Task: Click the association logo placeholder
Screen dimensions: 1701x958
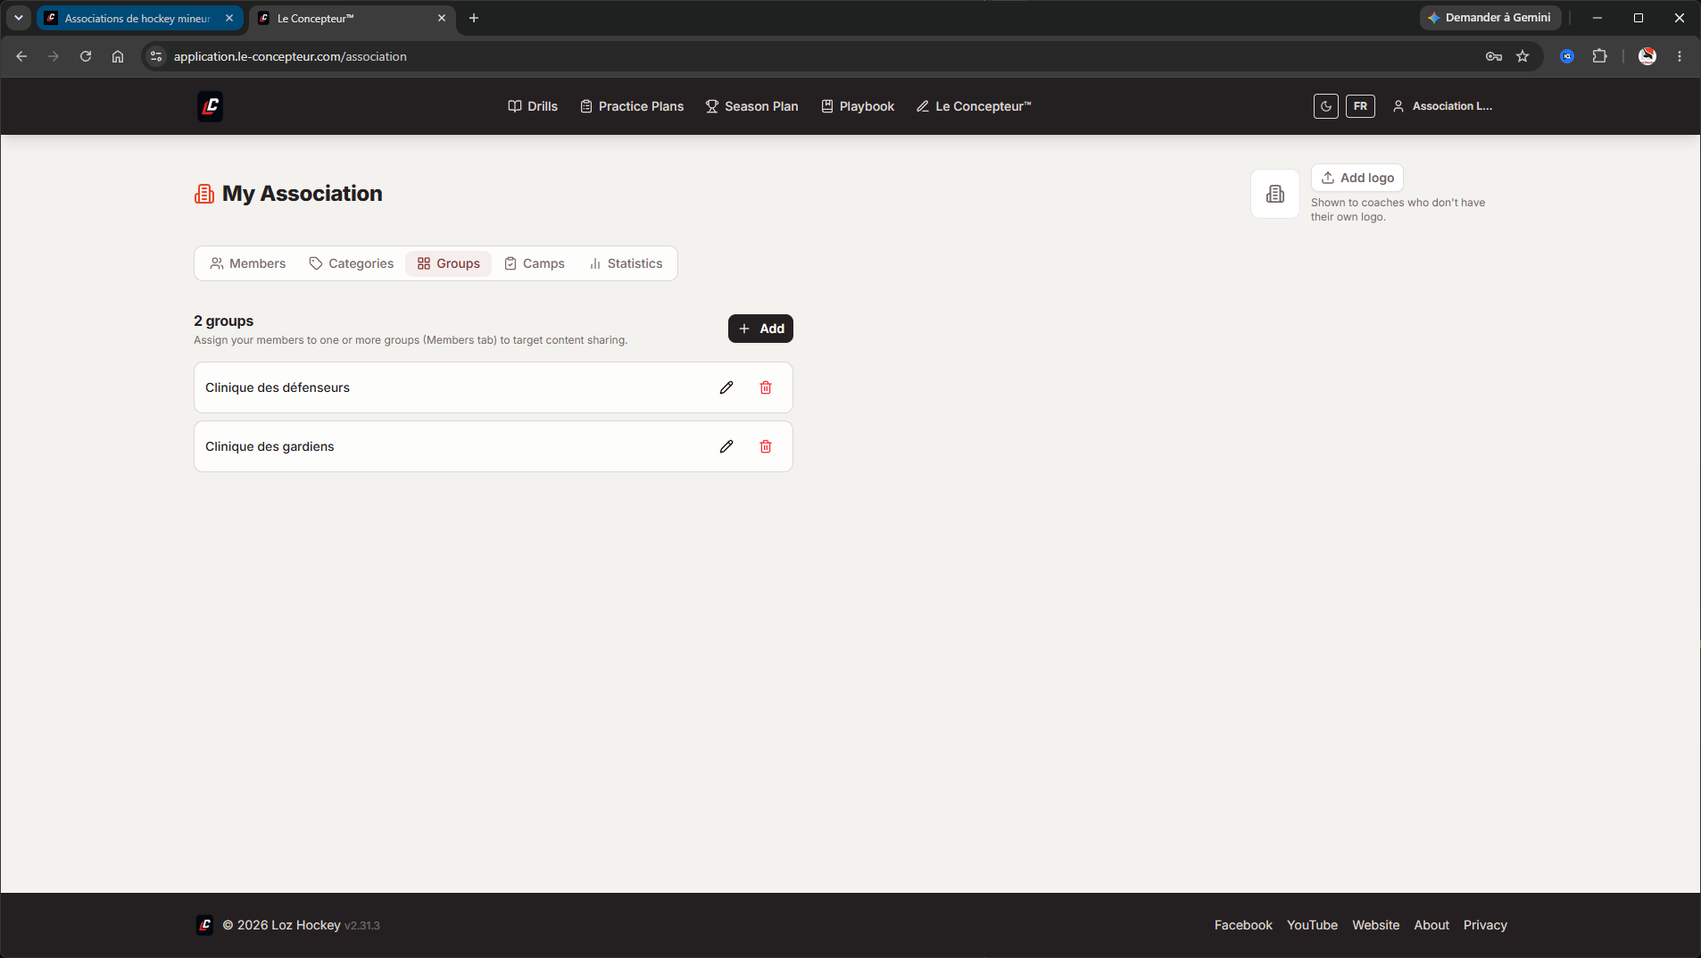Action: (1275, 194)
